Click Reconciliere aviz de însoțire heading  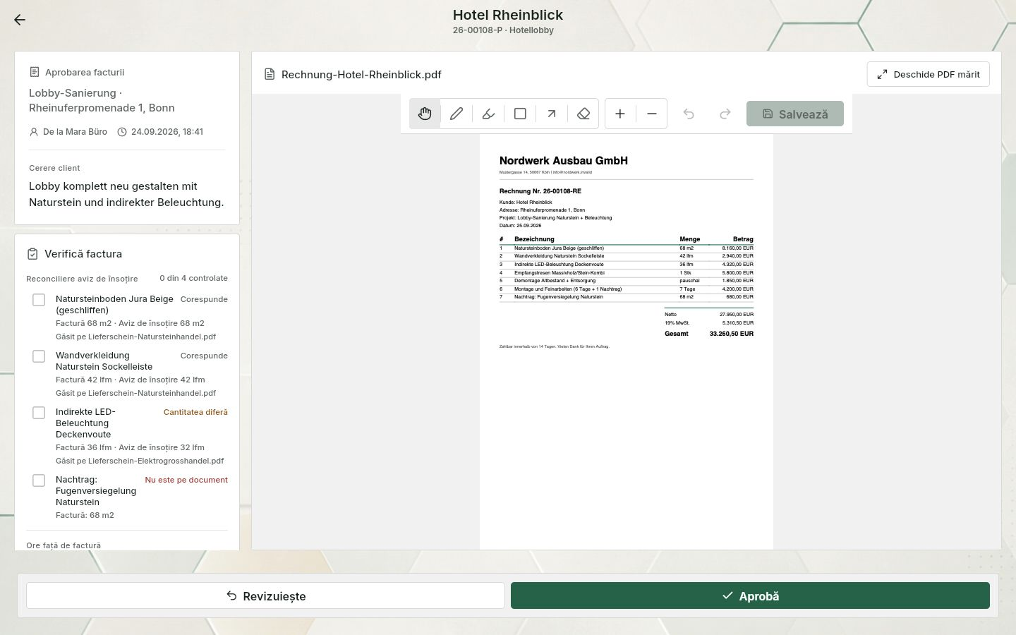click(82, 279)
